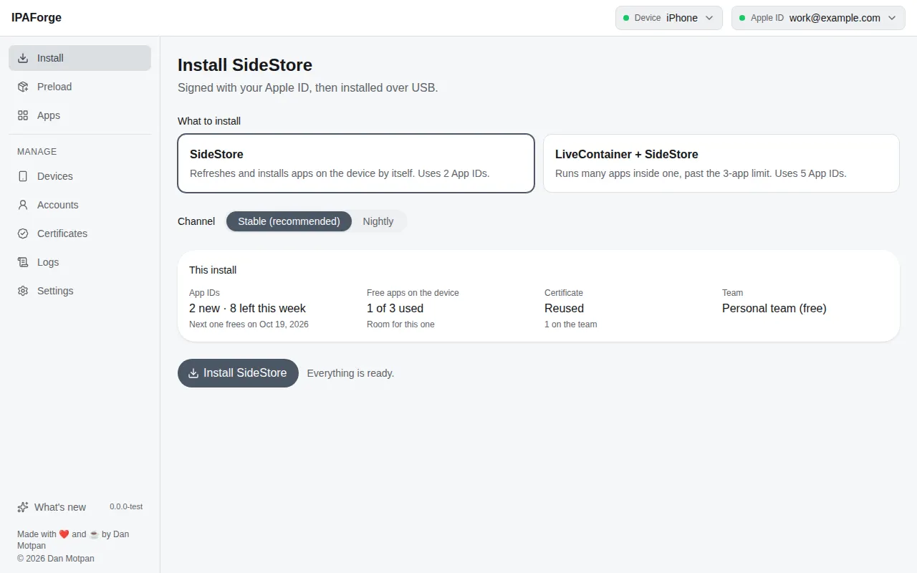This screenshot has height=573, width=917.
Task: Click the Settings gear icon
Action: pos(23,291)
